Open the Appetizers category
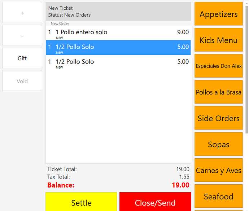 pyautogui.click(x=219, y=14)
